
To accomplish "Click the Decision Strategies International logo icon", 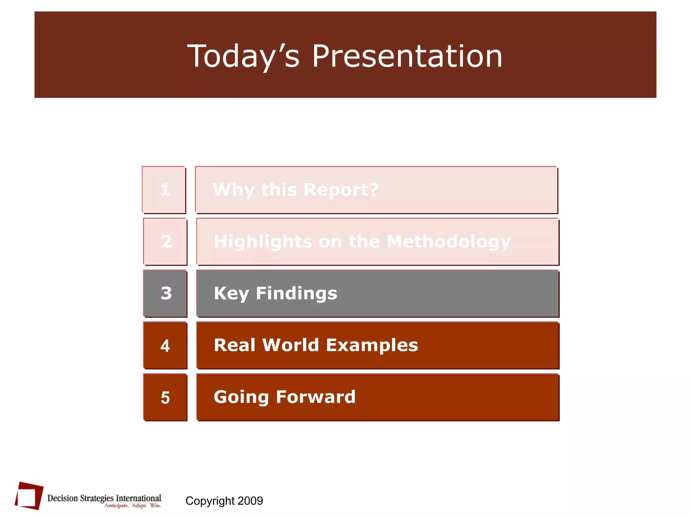I will (x=29, y=496).
